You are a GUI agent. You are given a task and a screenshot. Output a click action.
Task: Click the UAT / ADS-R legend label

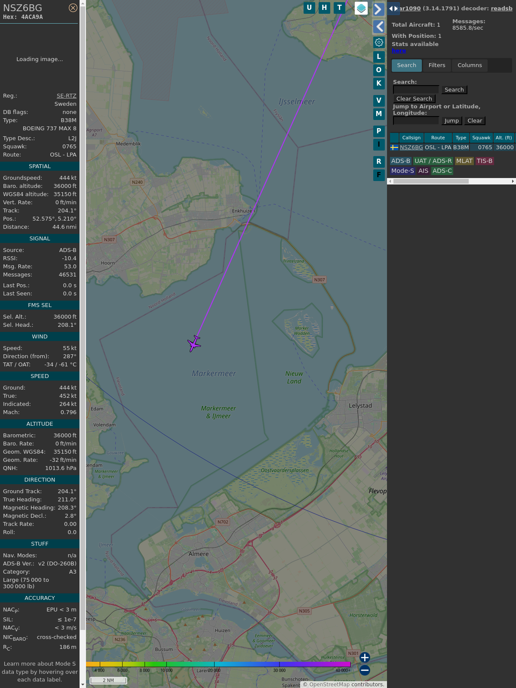pyautogui.click(x=433, y=161)
